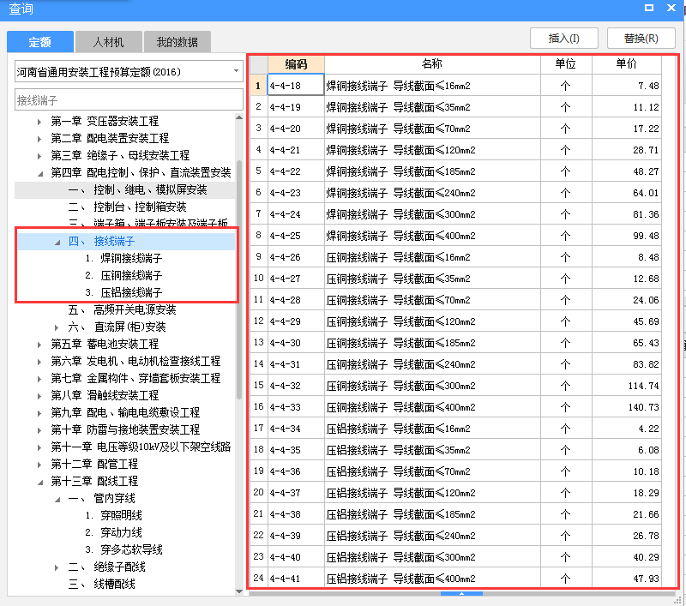The image size is (686, 606).
Task: Click the 编码 column header
Action: [x=296, y=64]
